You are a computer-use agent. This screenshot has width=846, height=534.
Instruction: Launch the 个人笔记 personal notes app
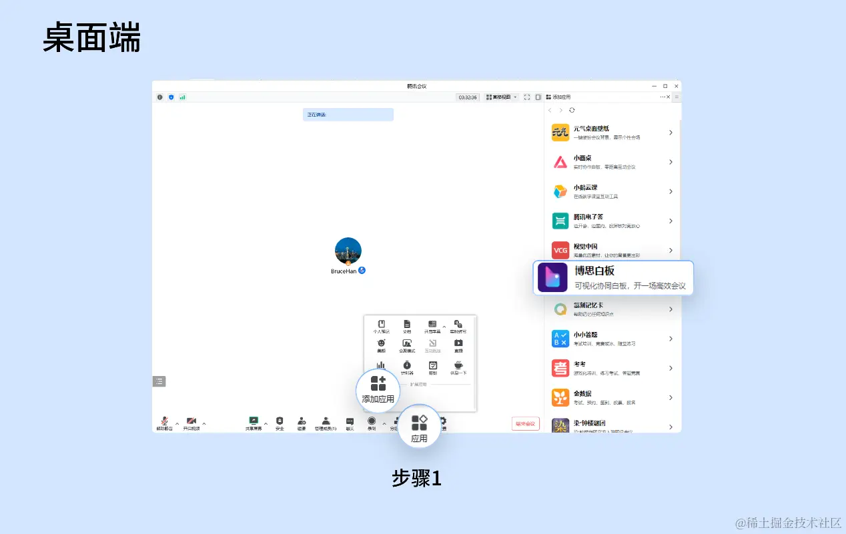click(381, 325)
